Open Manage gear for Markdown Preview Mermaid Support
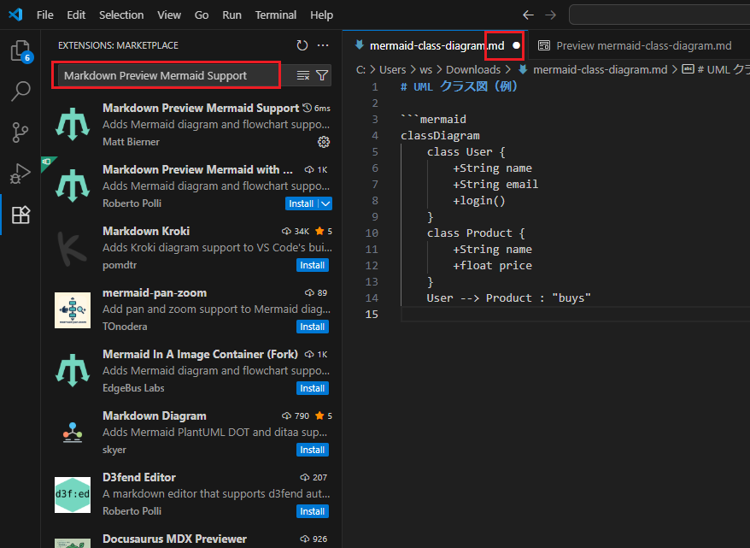Image resolution: width=750 pixels, height=548 pixels. pyautogui.click(x=324, y=142)
